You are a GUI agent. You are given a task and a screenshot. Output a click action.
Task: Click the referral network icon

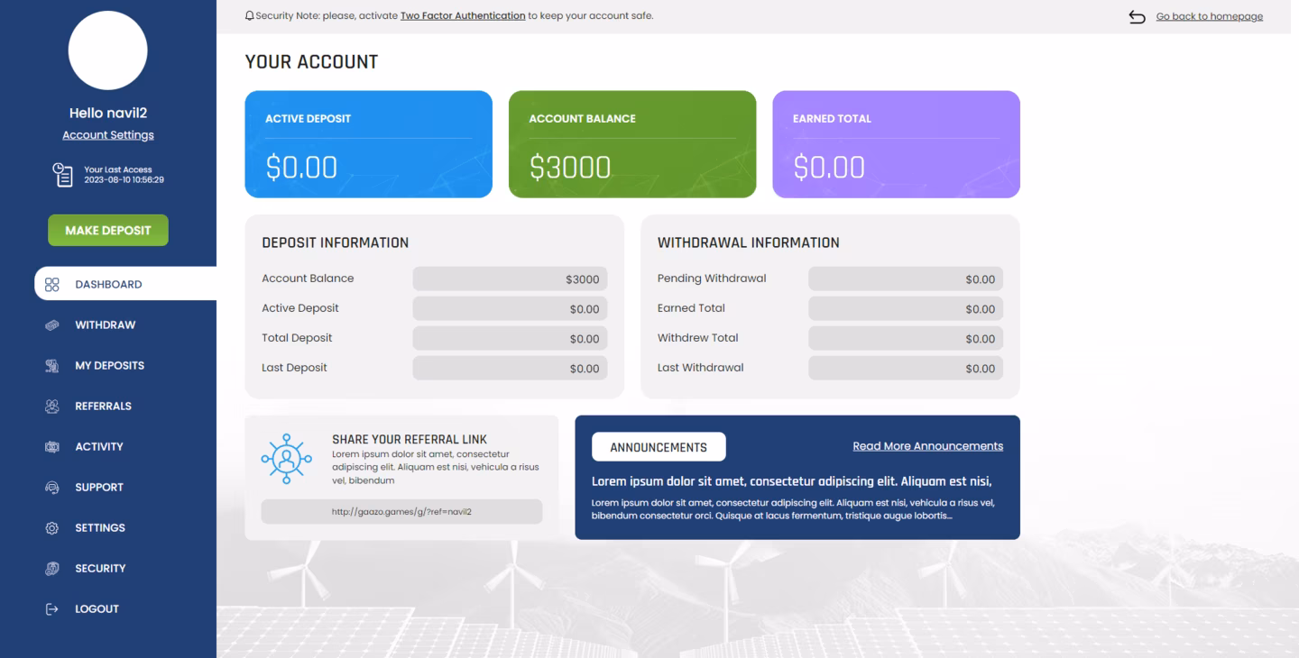[286, 459]
